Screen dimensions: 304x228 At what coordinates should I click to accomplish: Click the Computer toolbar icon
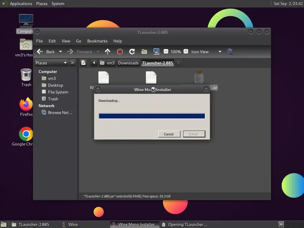tap(156, 52)
